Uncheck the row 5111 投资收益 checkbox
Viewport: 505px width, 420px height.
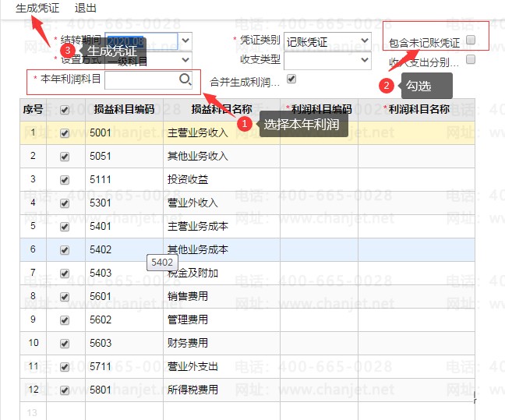tap(65, 180)
